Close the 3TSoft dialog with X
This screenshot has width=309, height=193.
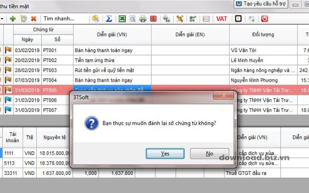point(224,95)
